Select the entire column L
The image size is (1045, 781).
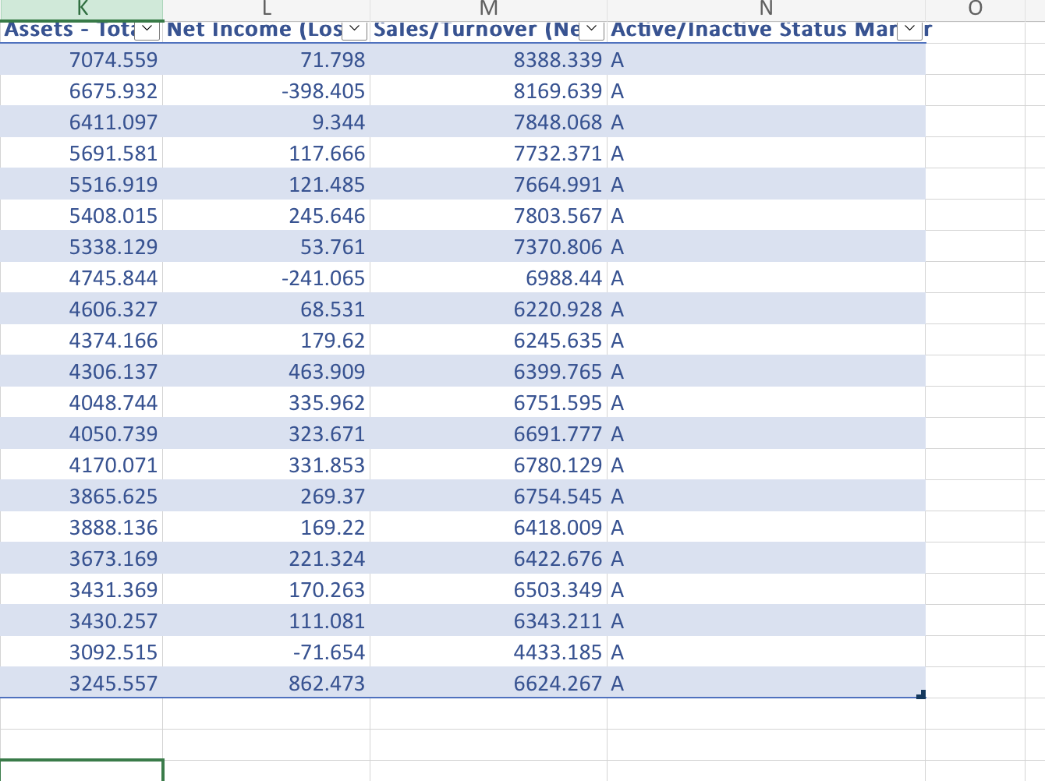[266, 9]
